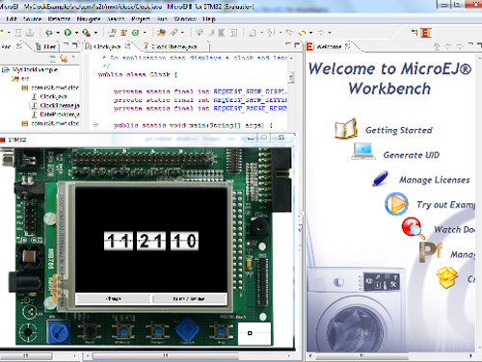
Task: Open the Navigate menu
Action: [89, 19]
